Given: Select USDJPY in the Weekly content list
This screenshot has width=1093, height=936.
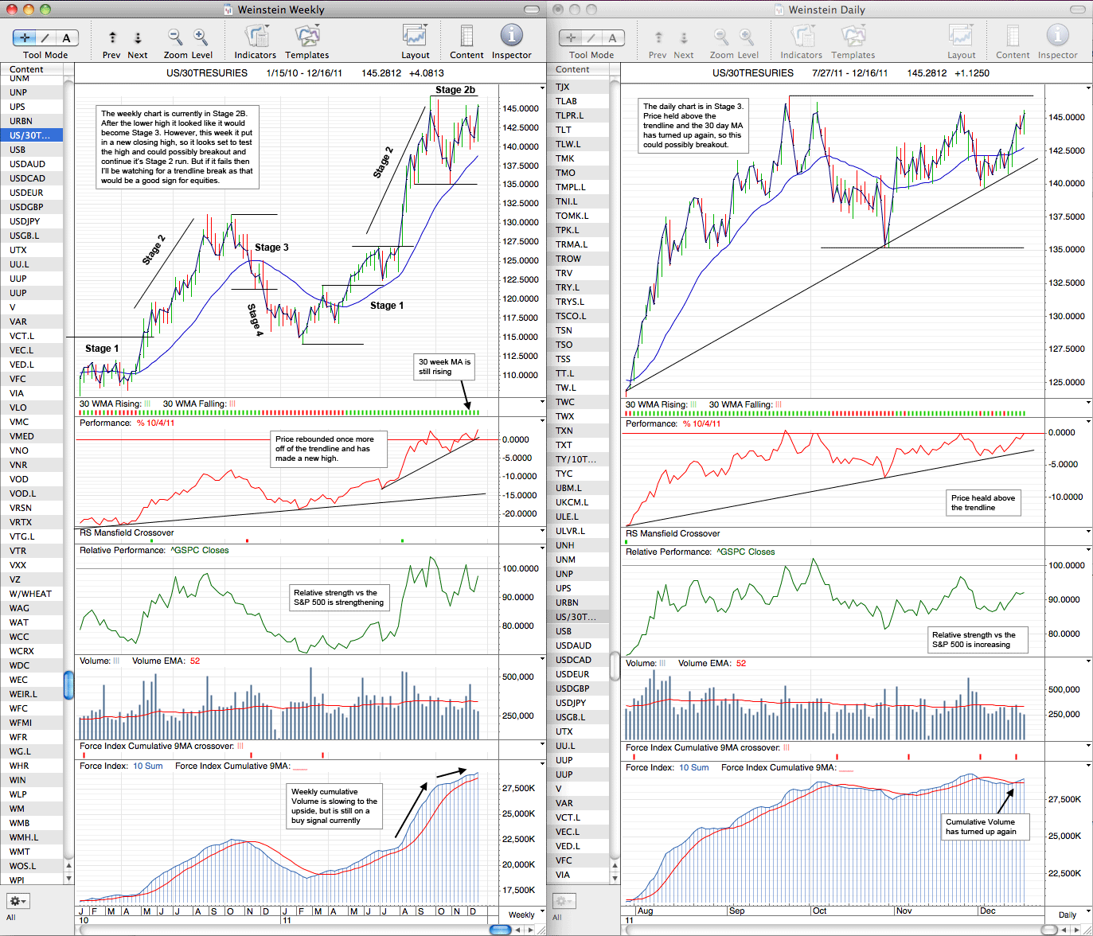Looking at the screenshot, I should pyautogui.click(x=32, y=221).
